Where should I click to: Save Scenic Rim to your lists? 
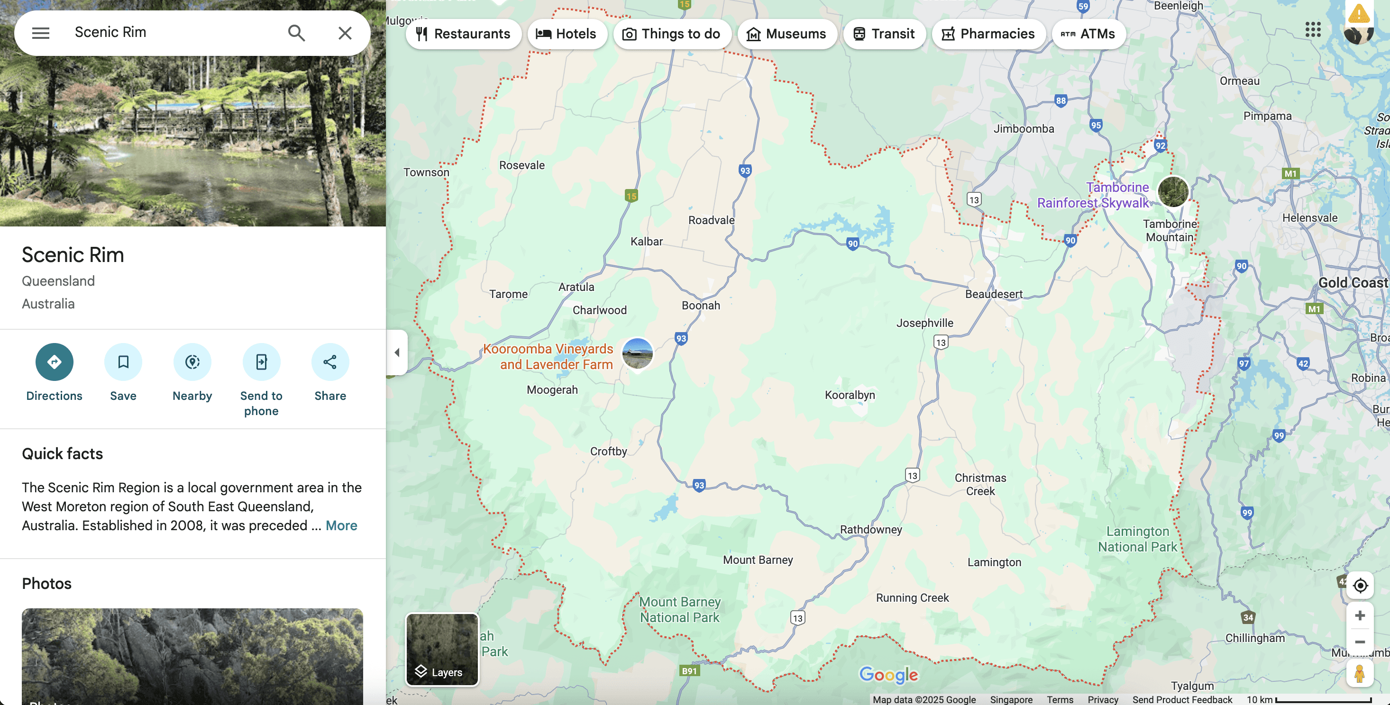pos(123,362)
